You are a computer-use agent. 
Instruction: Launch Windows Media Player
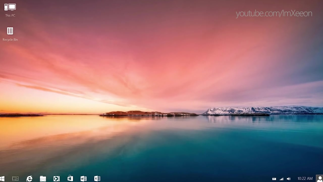(x=57, y=178)
